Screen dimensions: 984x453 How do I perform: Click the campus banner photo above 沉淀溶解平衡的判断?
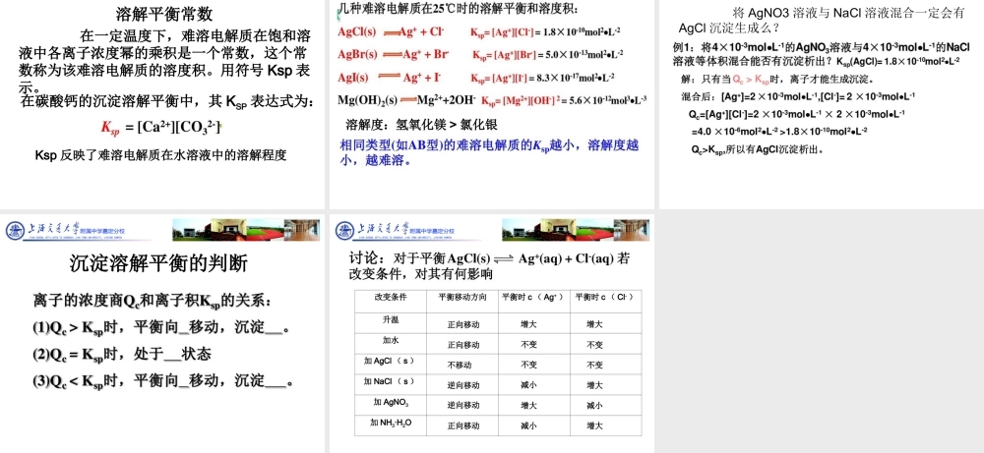pyautogui.click(x=246, y=230)
